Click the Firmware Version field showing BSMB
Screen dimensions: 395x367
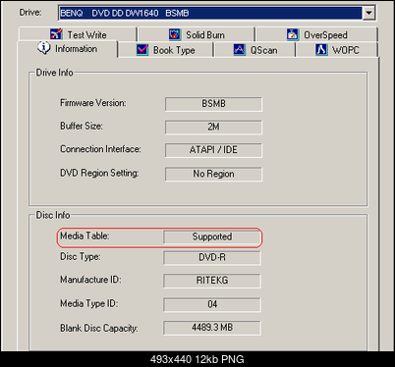coord(213,104)
